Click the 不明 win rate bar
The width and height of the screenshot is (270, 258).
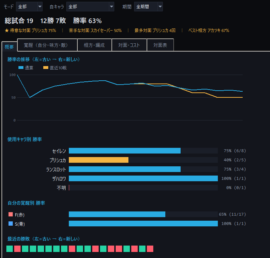[143, 188]
